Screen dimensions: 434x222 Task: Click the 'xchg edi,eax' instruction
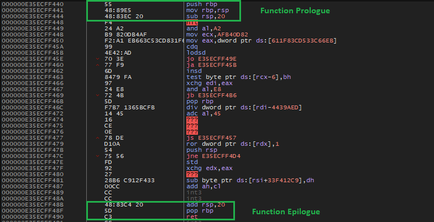tap(210, 83)
